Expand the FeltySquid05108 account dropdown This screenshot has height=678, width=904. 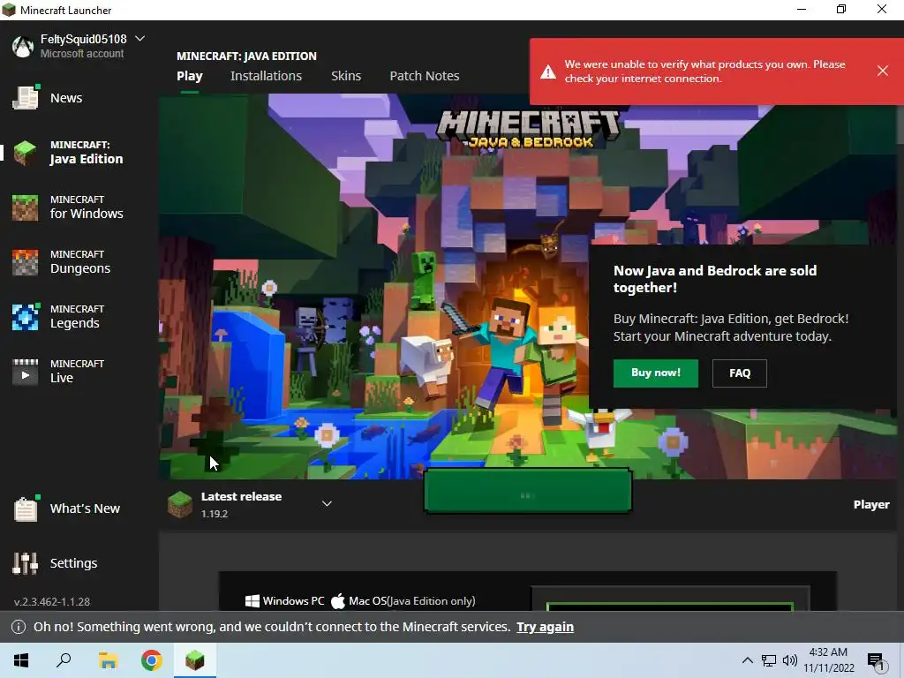(x=139, y=39)
